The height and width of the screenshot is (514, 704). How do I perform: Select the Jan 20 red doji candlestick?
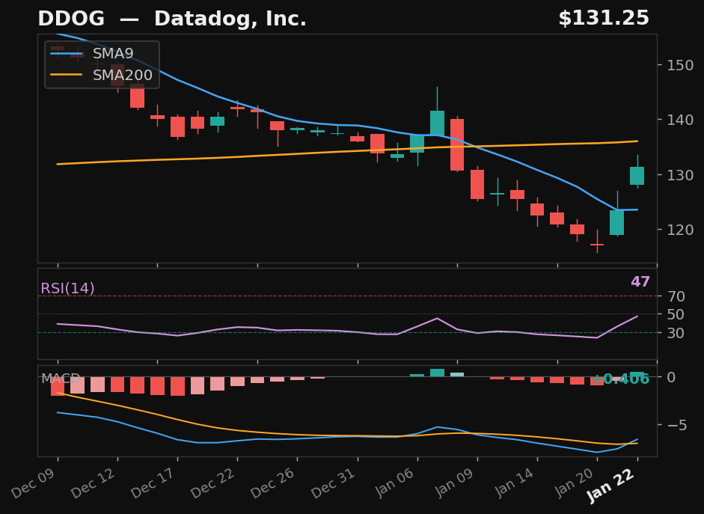click(597, 245)
